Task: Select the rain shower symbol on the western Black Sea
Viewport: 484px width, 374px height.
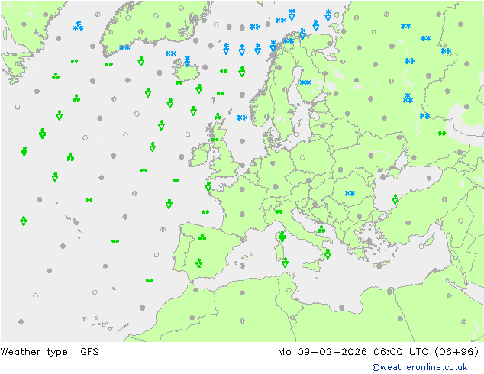Action: (395, 199)
